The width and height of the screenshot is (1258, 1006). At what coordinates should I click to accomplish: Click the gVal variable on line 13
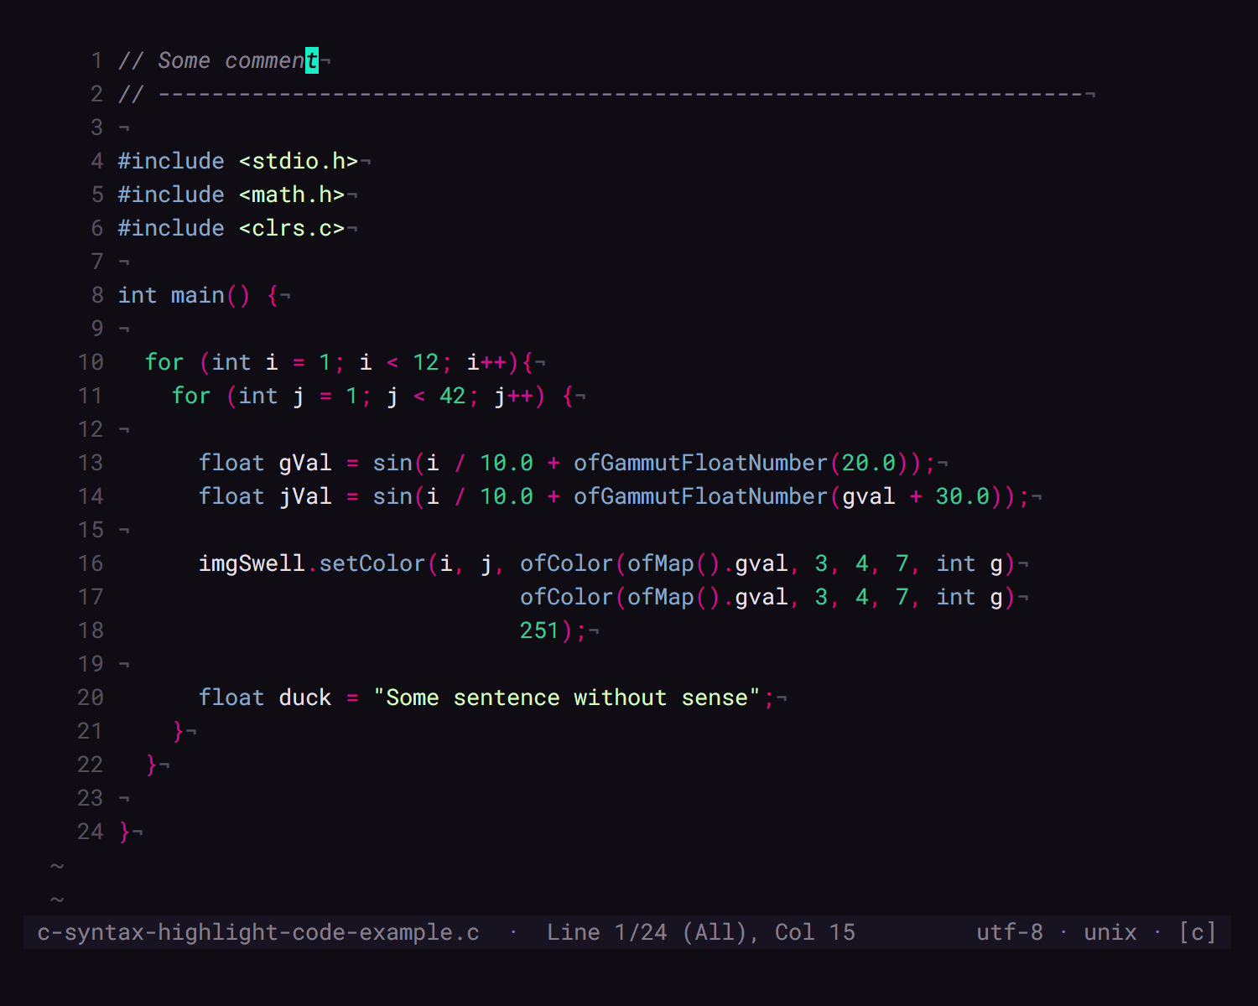pos(304,462)
